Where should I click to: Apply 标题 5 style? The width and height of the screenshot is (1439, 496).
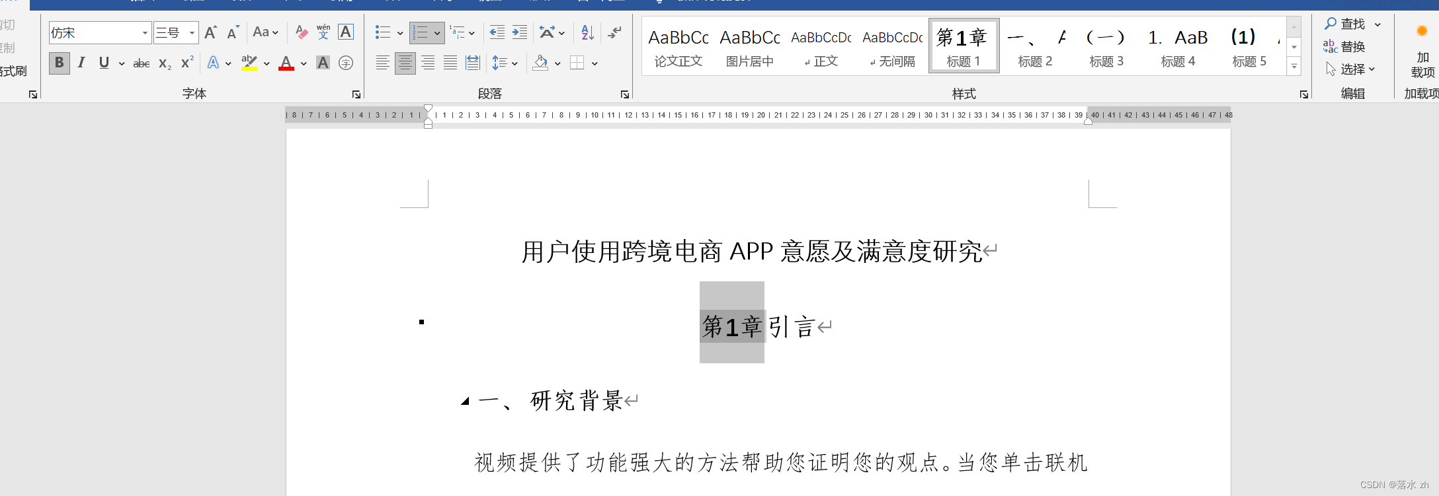[1249, 46]
